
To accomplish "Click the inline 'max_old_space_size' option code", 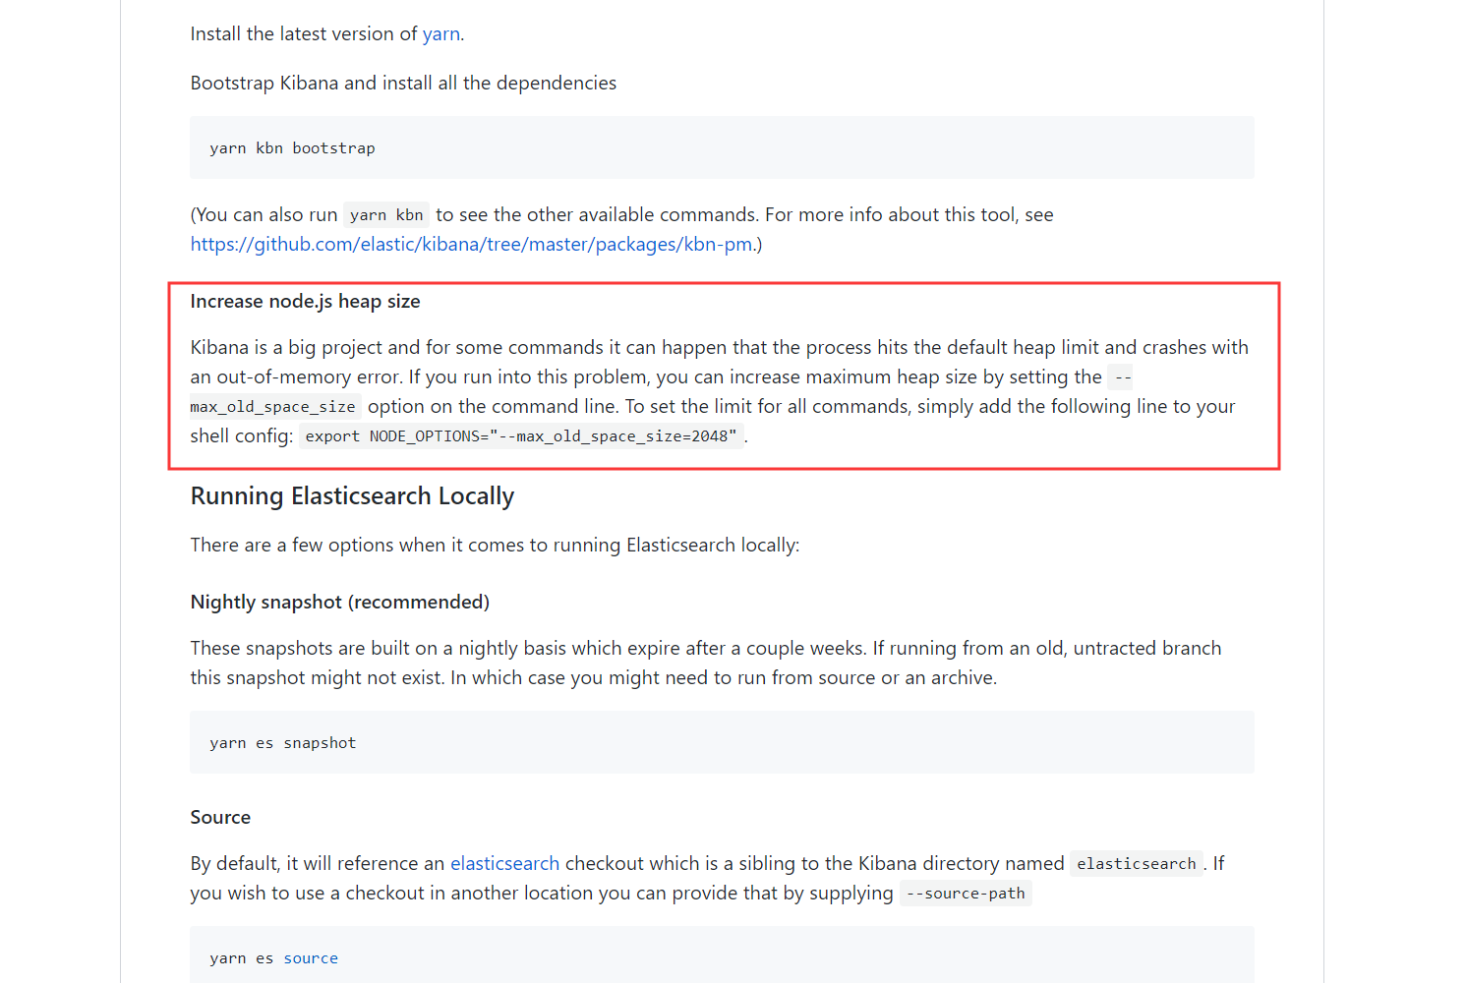I will click(x=272, y=407).
